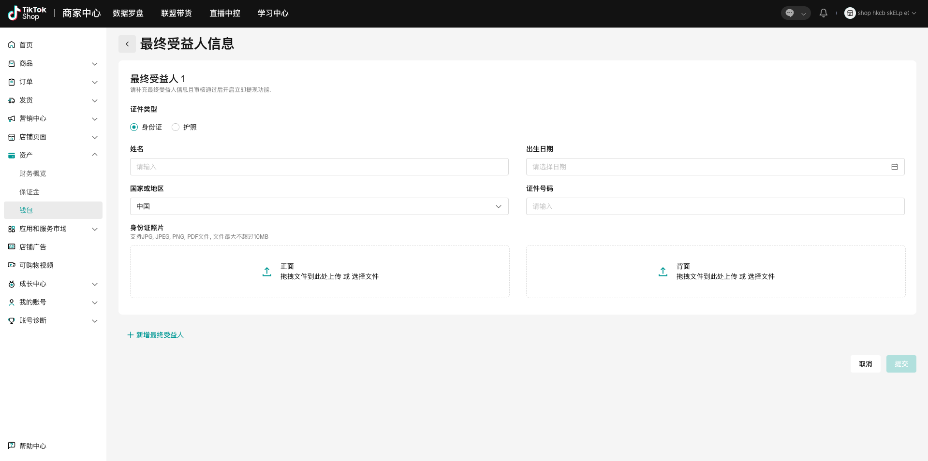Click 选择文件 in the 正面 upload area
This screenshot has width=928, height=461.
tap(365, 276)
